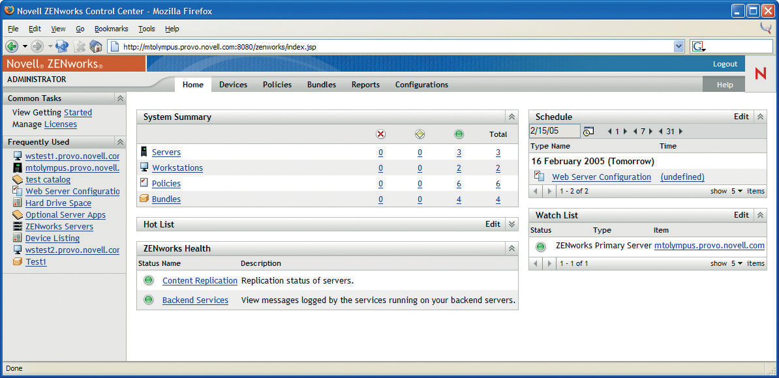Viewport: 779px width, 378px height.
Task: Click the bundle icon beside Test1
Action: 18,261
